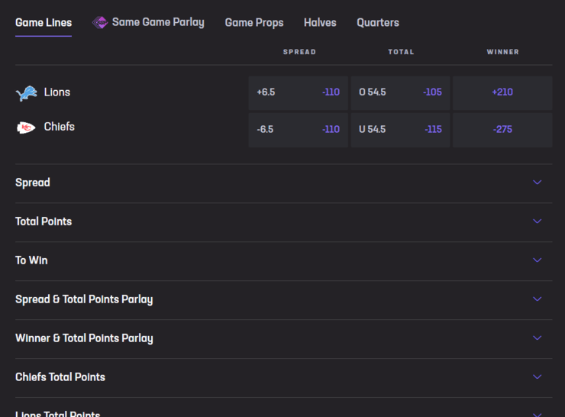Expand the Chiefs Total Points section
Viewport: 565px width, 417px height.
(537, 377)
